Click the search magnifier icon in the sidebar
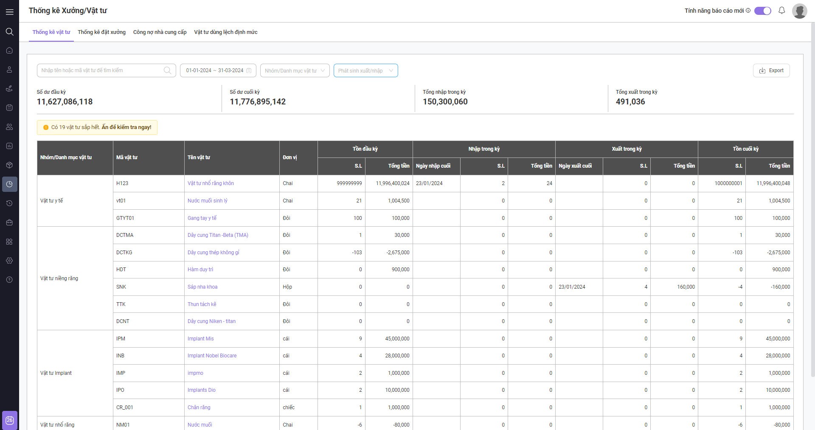This screenshot has height=430, width=815. click(x=9, y=31)
